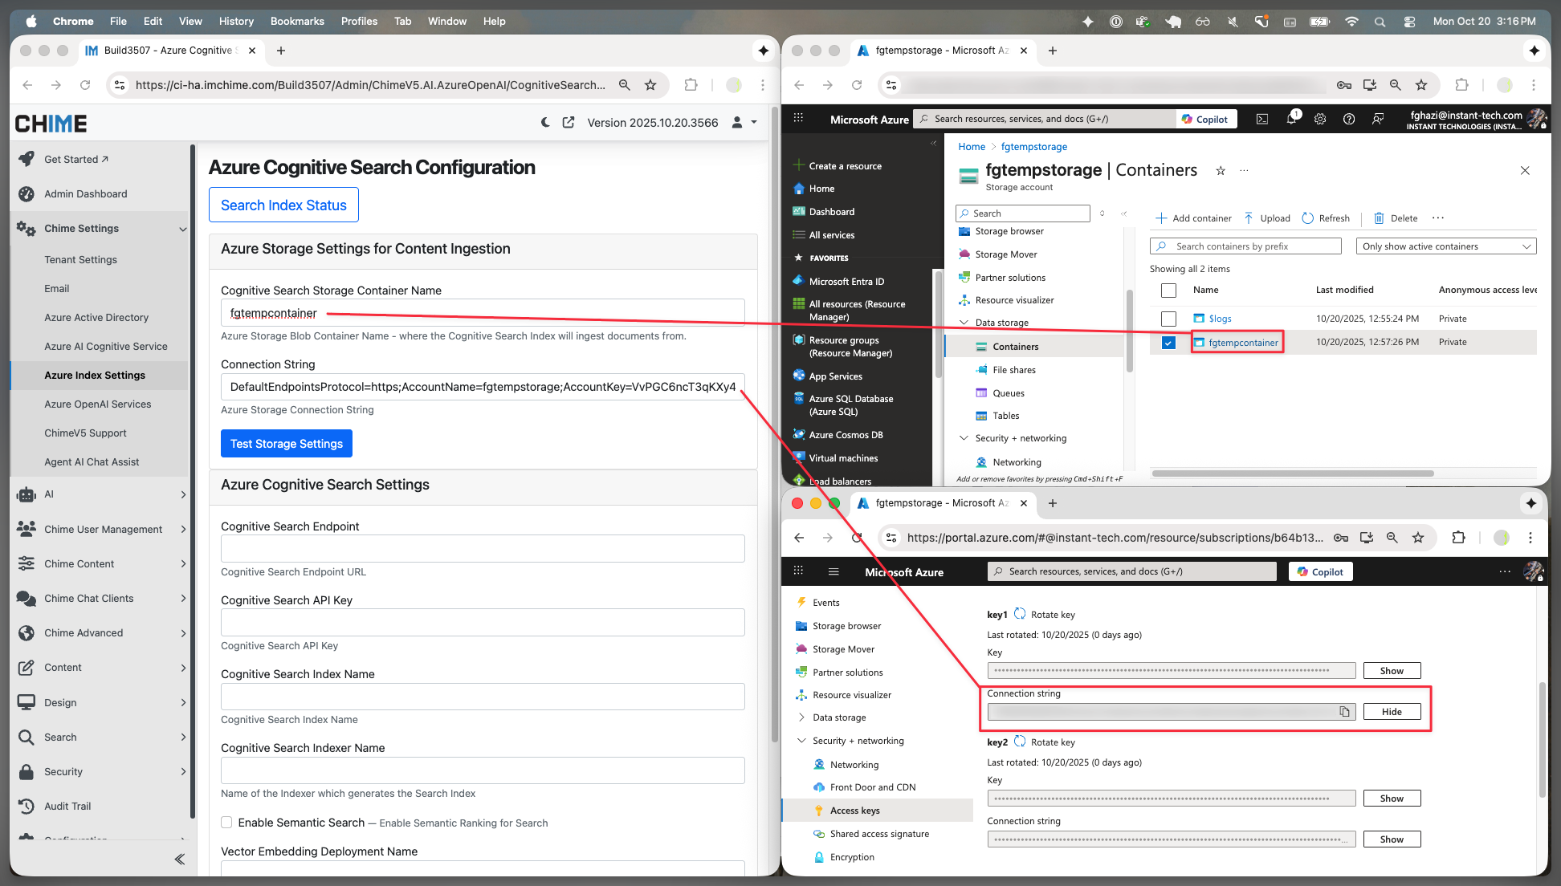Screen dimensions: 1561x886
Task: Toggle dark mode moon icon in Chime header
Action: [545, 123]
